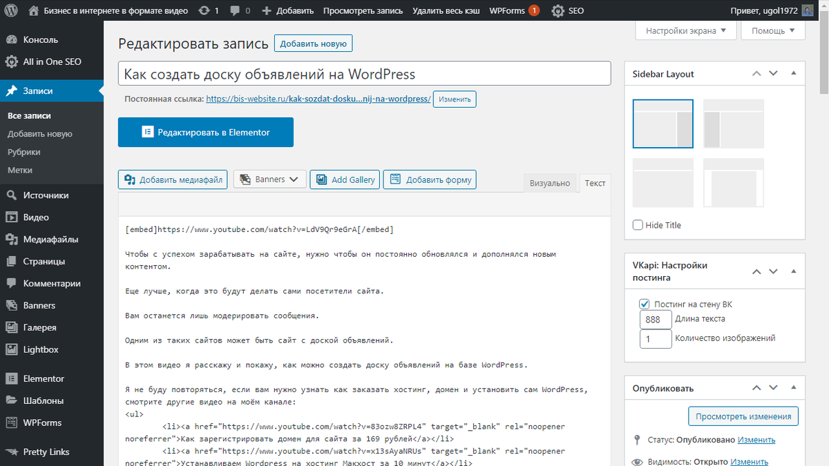Open the Banners dropdown in the editor toolbar
The image size is (829, 466).
tap(269, 179)
